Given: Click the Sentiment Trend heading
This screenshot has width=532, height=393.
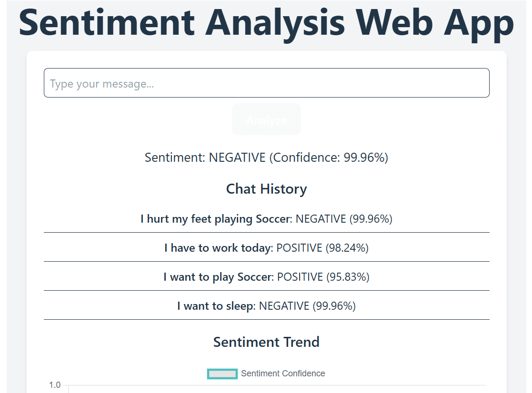Looking at the screenshot, I should coord(266,342).
